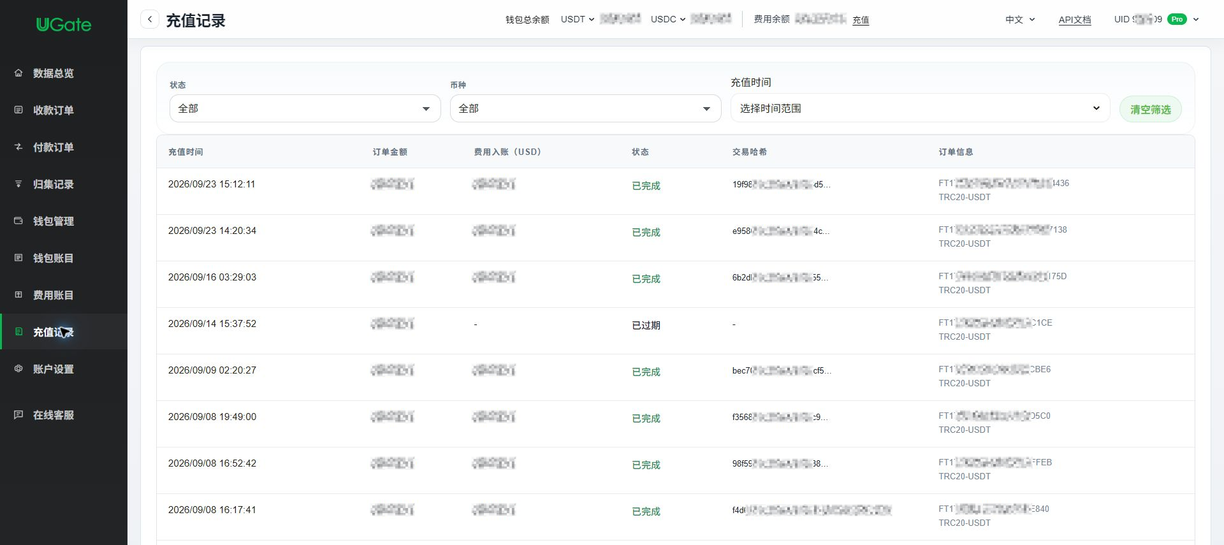Expand the UID account menu chevron
This screenshot has width=1224, height=545.
1196,19
